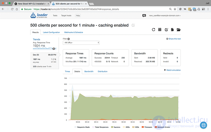The width and height of the screenshot is (211, 132).
Task: Bookmark page with star icon
Action: 175,9
